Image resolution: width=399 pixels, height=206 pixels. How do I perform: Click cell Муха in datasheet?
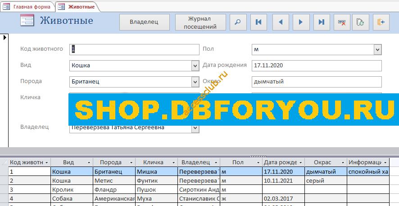157,199
